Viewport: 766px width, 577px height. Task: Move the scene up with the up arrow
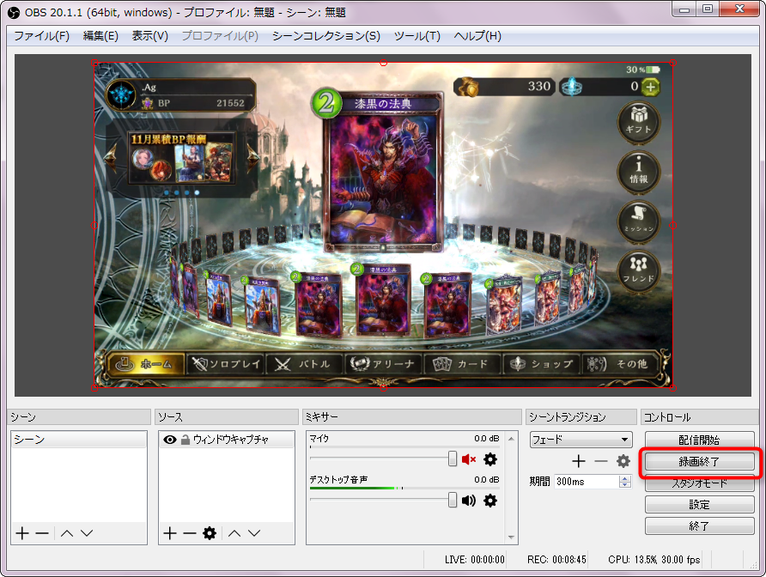(x=67, y=533)
